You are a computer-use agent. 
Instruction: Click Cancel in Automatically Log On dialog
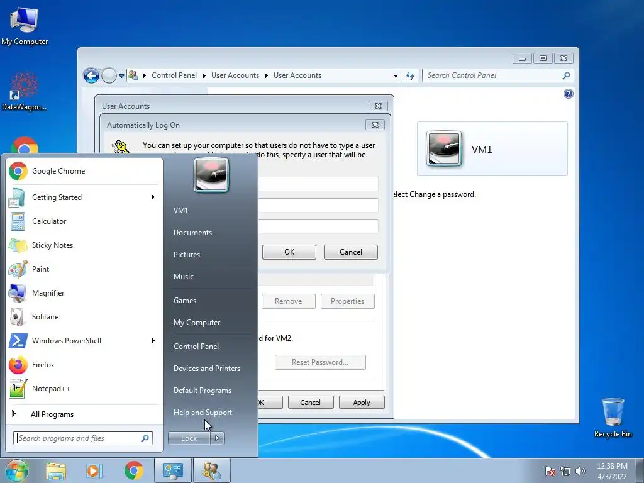[351, 252]
